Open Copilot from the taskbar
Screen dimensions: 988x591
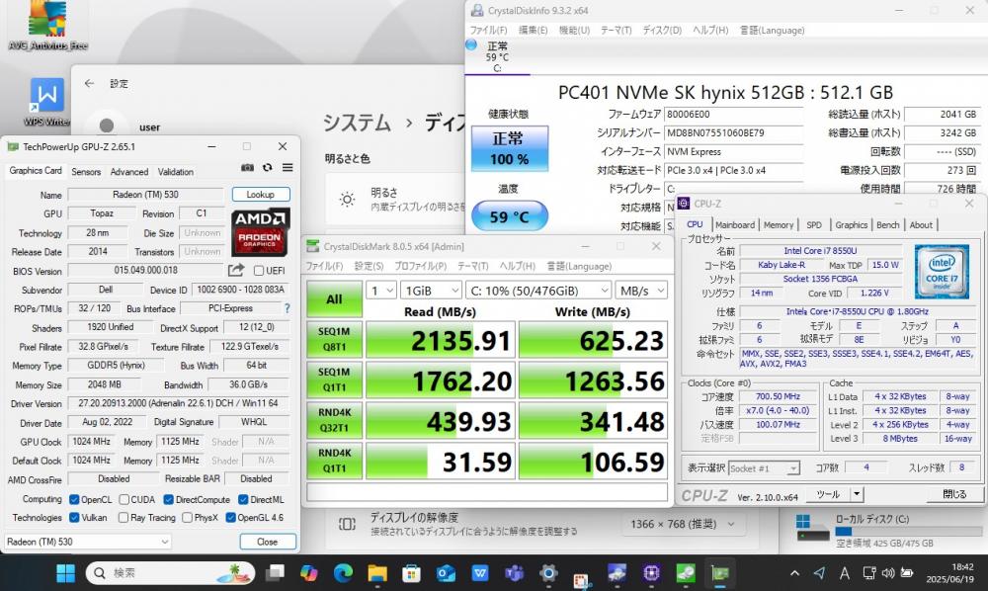pyautogui.click(x=308, y=573)
